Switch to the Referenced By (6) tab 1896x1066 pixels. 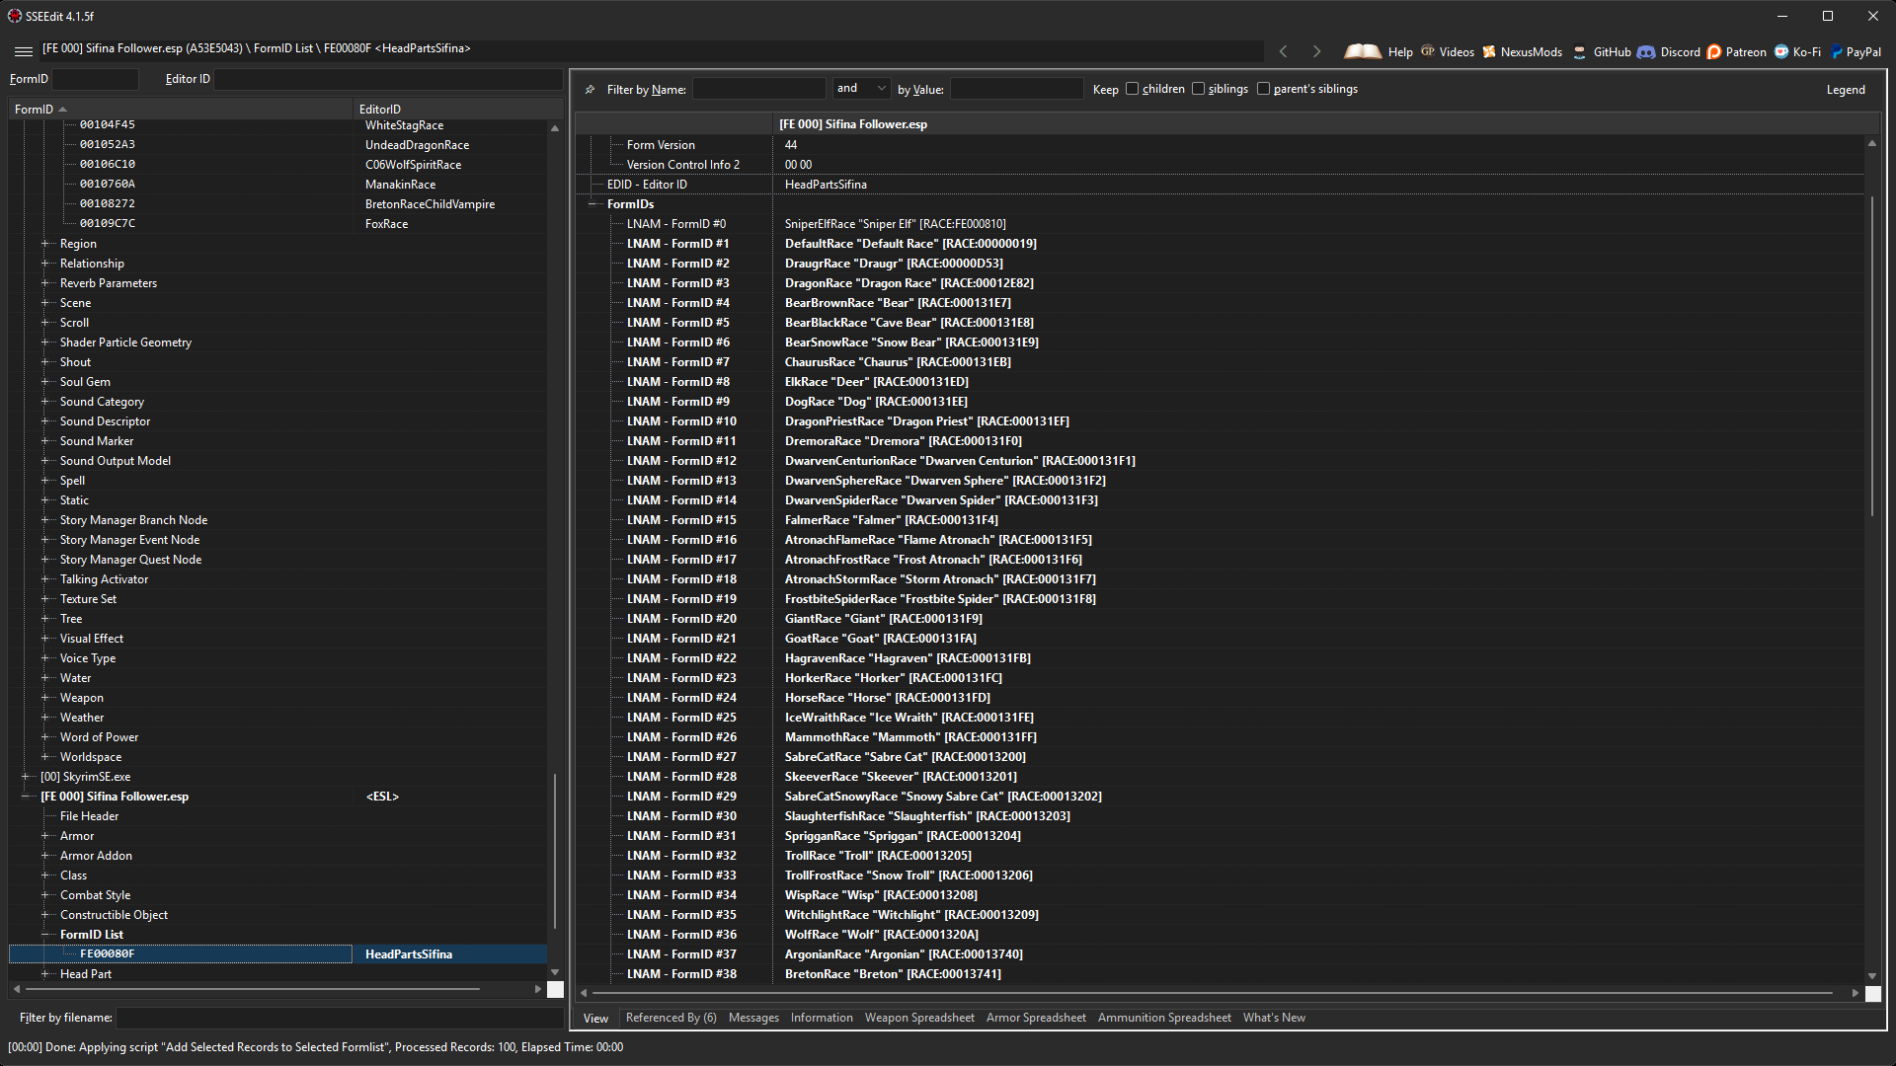coord(671,1018)
